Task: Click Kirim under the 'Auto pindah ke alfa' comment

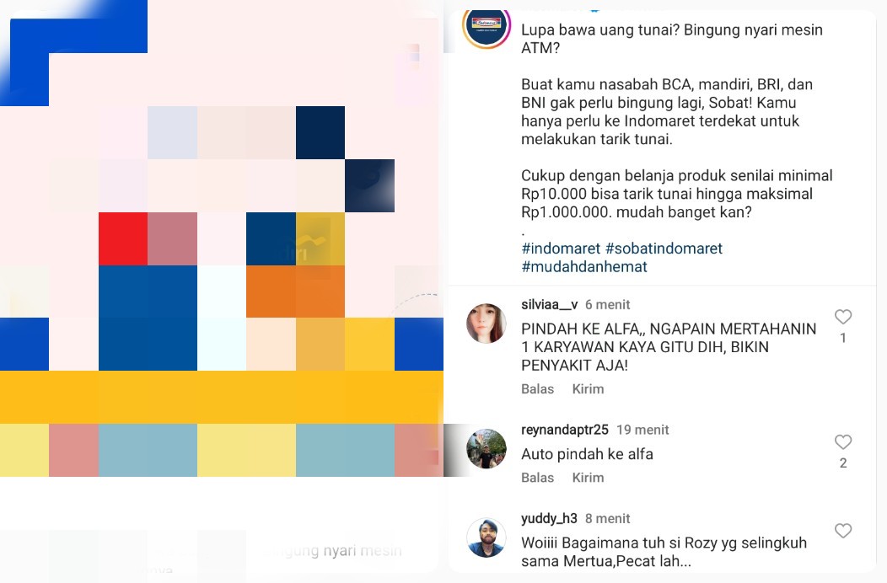Action: coord(588,478)
